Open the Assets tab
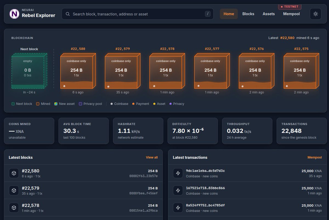The width and height of the screenshot is (329, 220). (x=269, y=14)
